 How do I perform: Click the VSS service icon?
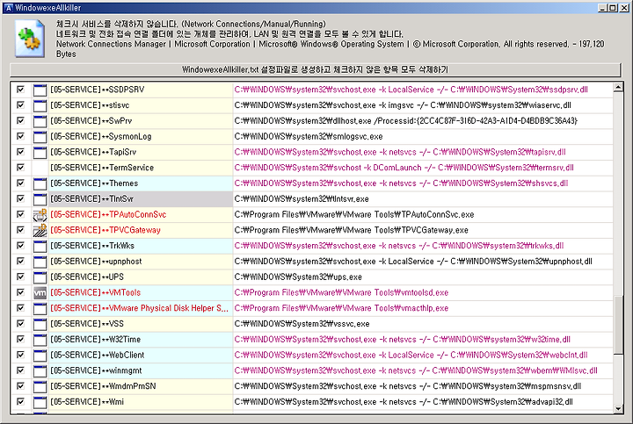point(40,324)
